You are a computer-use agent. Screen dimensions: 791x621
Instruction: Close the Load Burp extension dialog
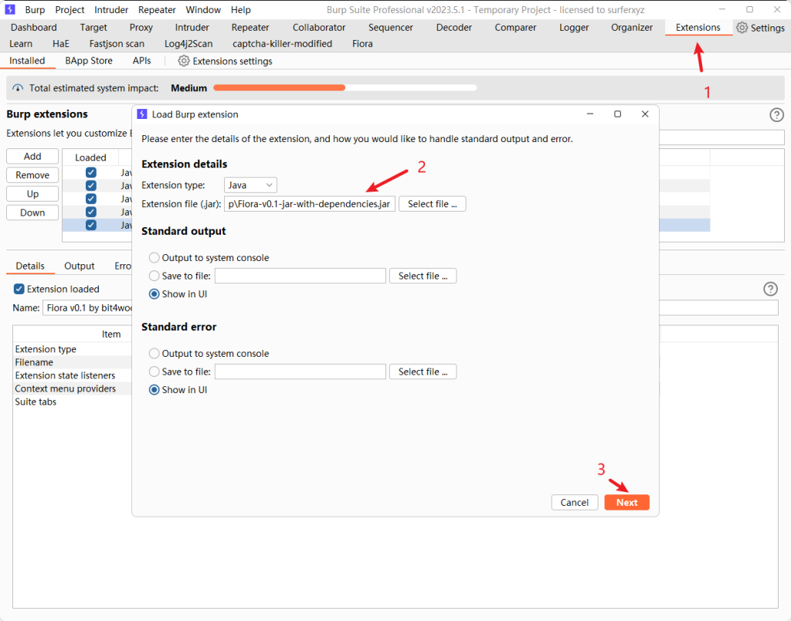645,114
